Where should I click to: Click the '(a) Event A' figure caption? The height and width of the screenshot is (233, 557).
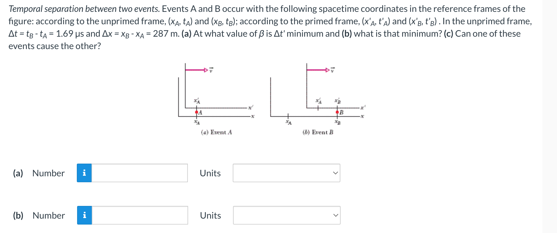pos(217,131)
